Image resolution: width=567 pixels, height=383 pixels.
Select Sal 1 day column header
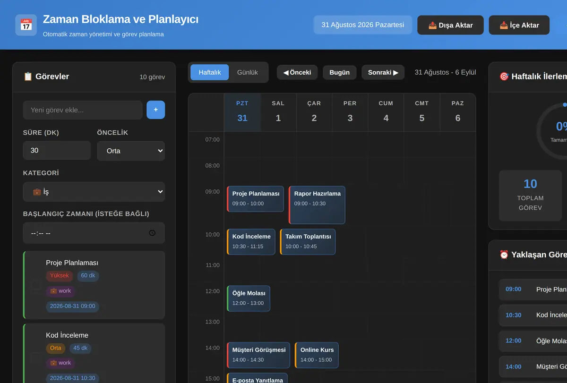[x=278, y=112]
